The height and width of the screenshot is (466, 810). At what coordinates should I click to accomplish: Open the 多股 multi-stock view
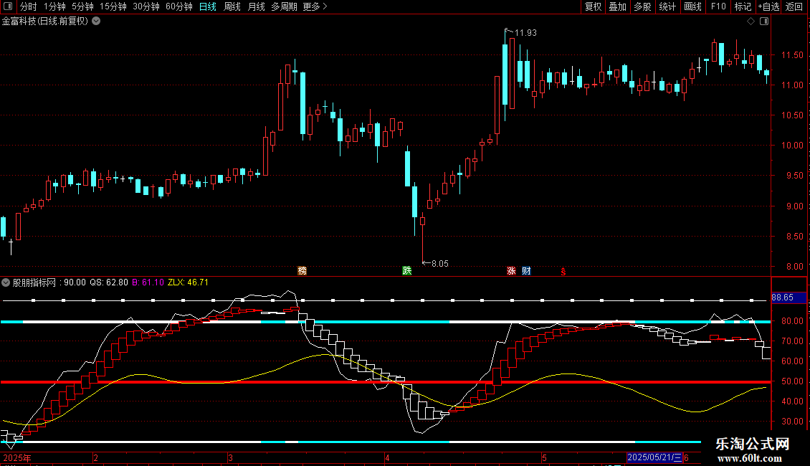click(642, 6)
